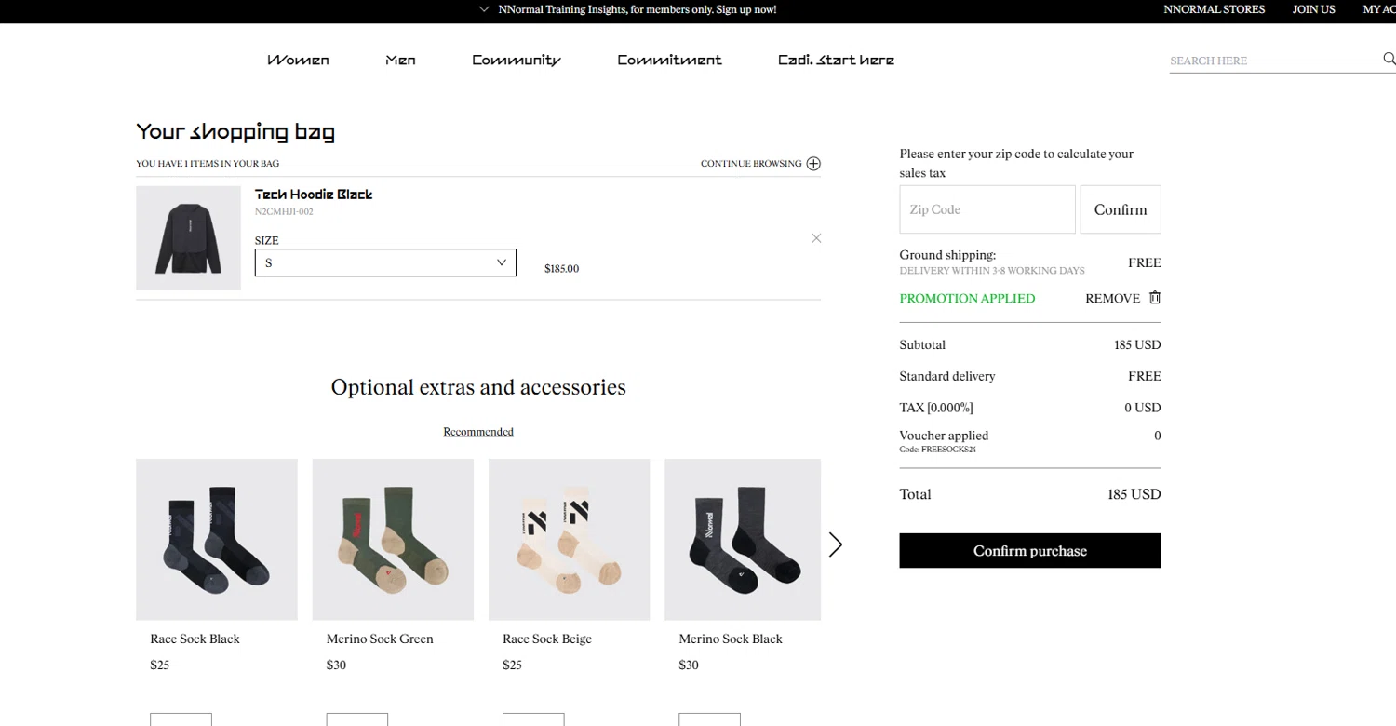Open the Men menu
The width and height of the screenshot is (1396, 726).
click(x=400, y=60)
